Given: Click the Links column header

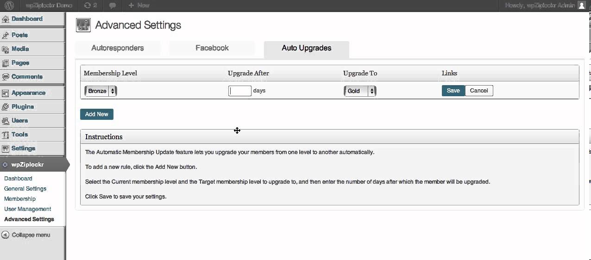Looking at the screenshot, I should (x=449, y=73).
